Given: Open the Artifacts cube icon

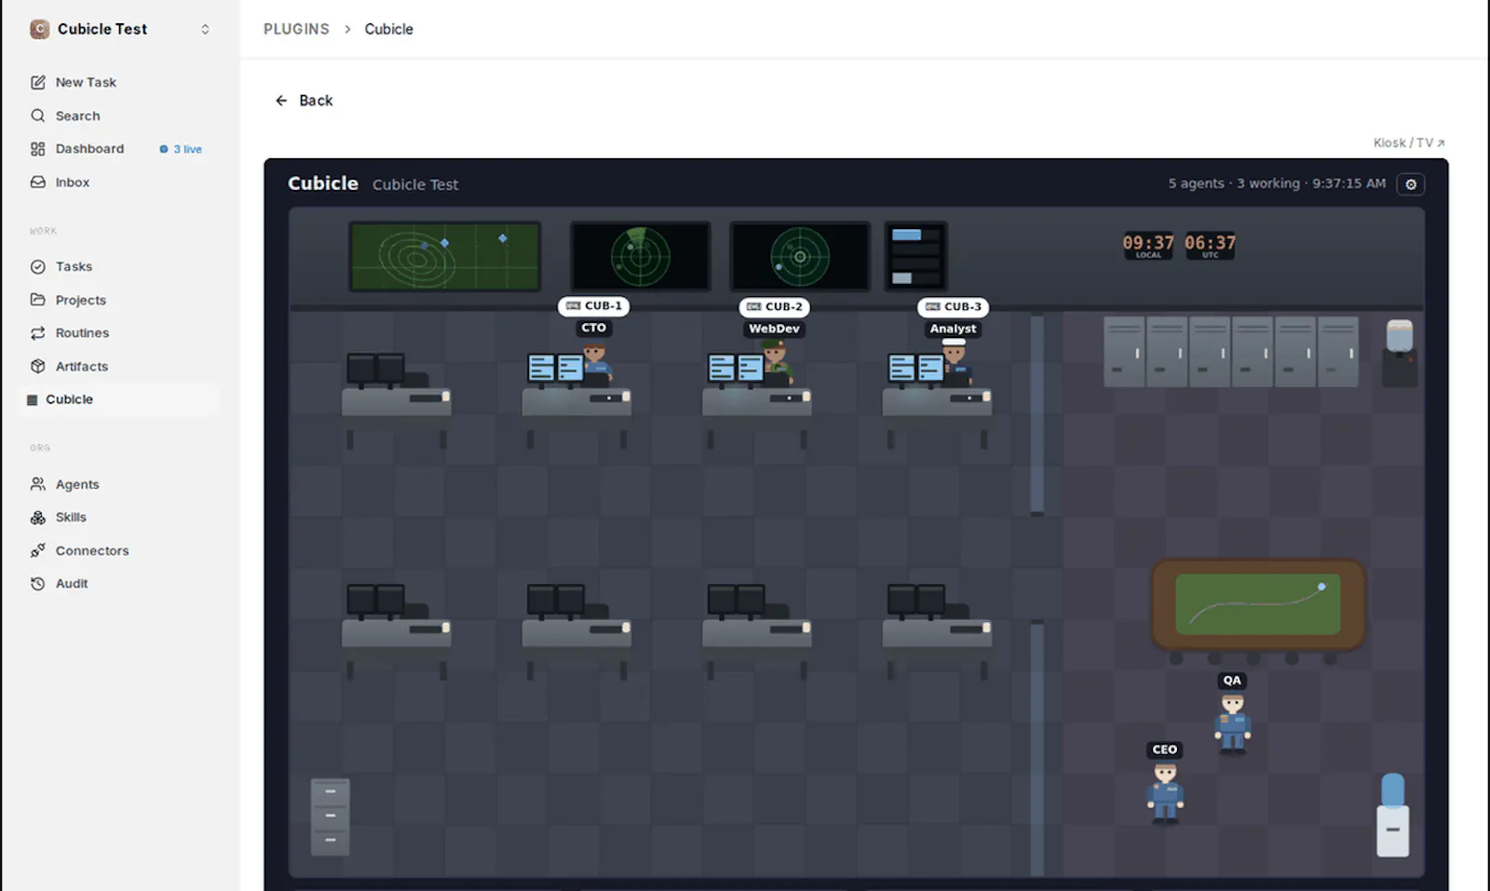Looking at the screenshot, I should point(38,367).
